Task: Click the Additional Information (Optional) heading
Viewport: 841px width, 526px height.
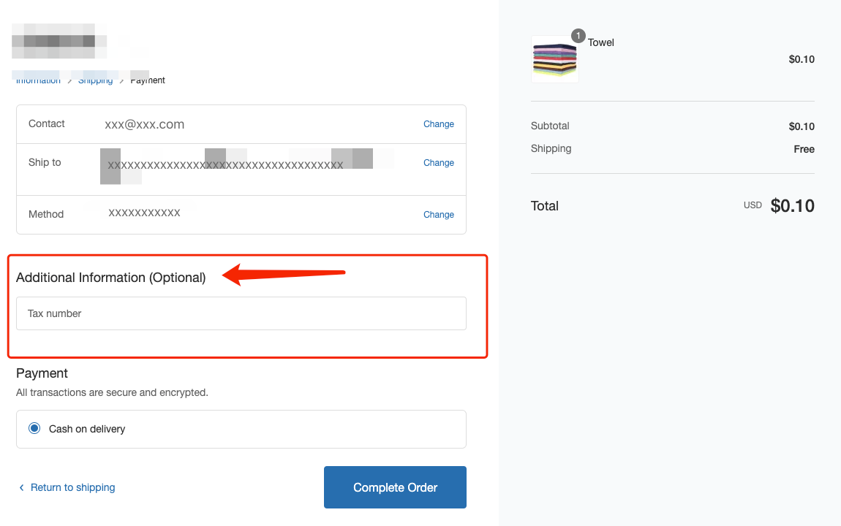Action: 111,278
